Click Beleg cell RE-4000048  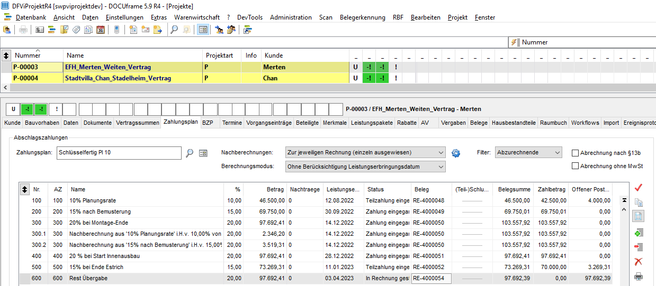(431, 201)
